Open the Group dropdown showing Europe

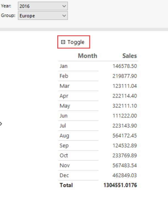tap(43, 16)
